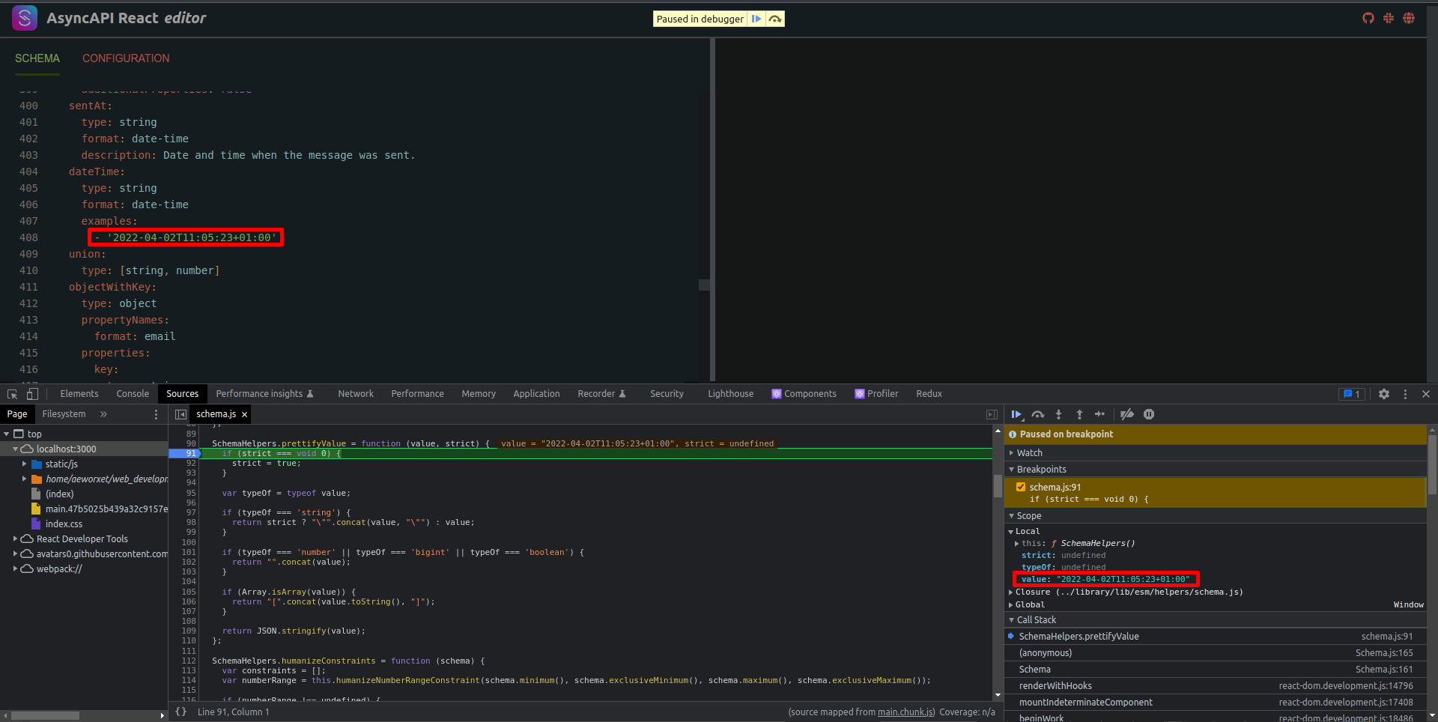Deactivate all breakpoints
This screenshot has width=1438, height=722.
click(x=1126, y=414)
